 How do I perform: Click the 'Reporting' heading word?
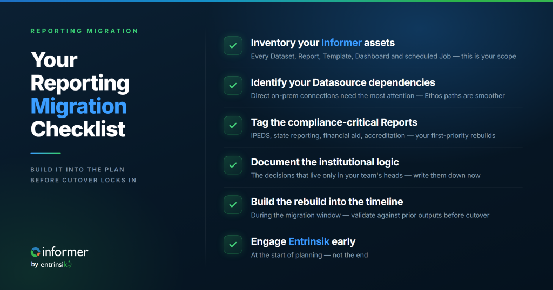point(80,84)
